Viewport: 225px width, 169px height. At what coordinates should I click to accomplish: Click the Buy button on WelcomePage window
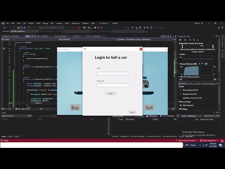pyautogui.click(x=75, y=108)
